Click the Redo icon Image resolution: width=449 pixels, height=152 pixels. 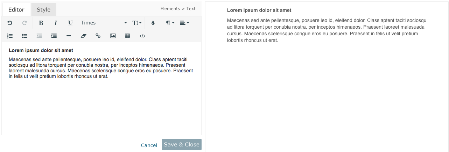click(24, 23)
